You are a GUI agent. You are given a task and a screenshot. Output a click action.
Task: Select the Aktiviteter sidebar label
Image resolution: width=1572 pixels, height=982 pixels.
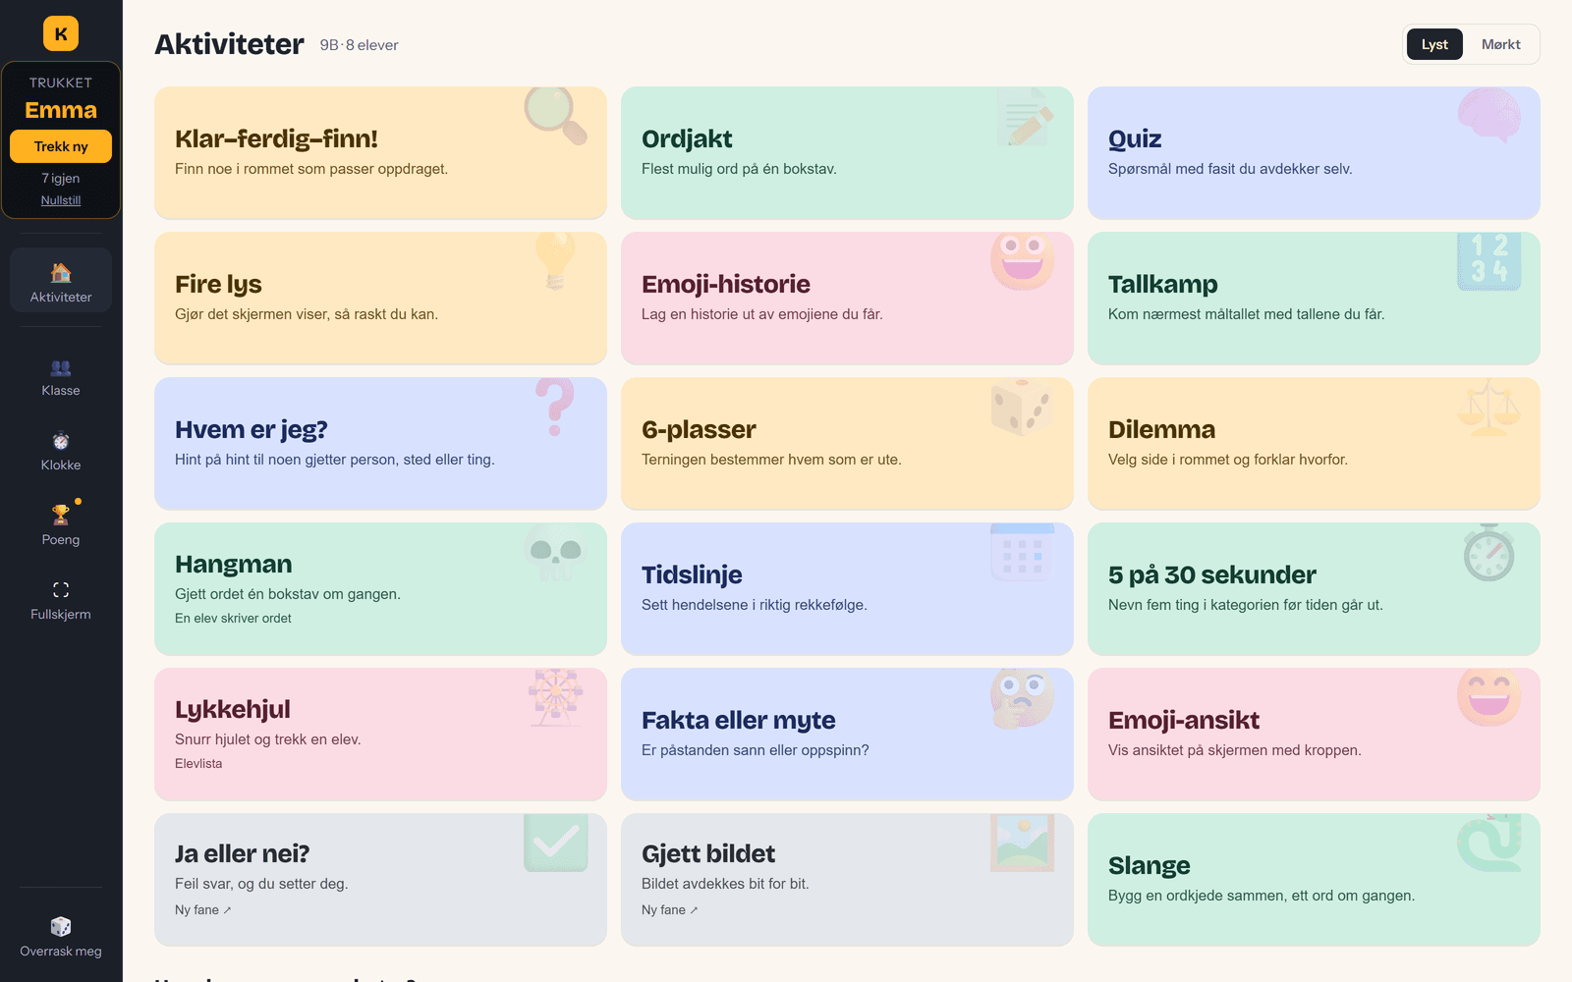pos(61,297)
